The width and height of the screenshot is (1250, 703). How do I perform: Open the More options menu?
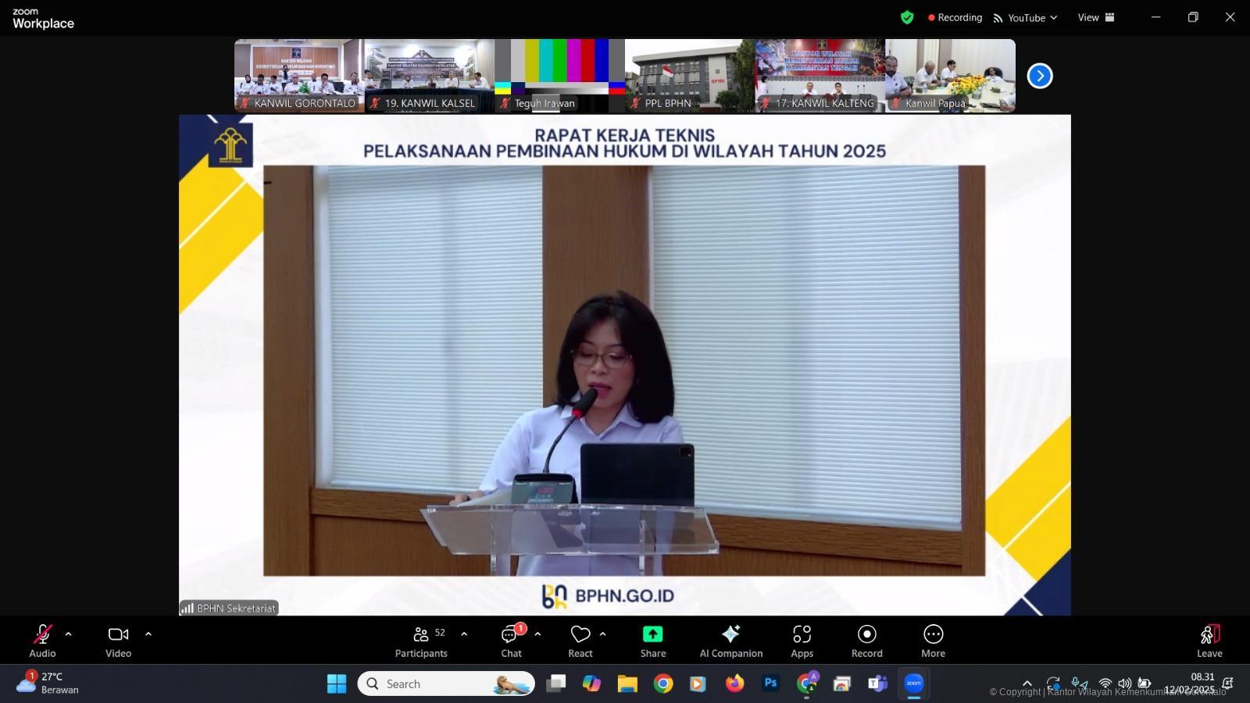(933, 641)
